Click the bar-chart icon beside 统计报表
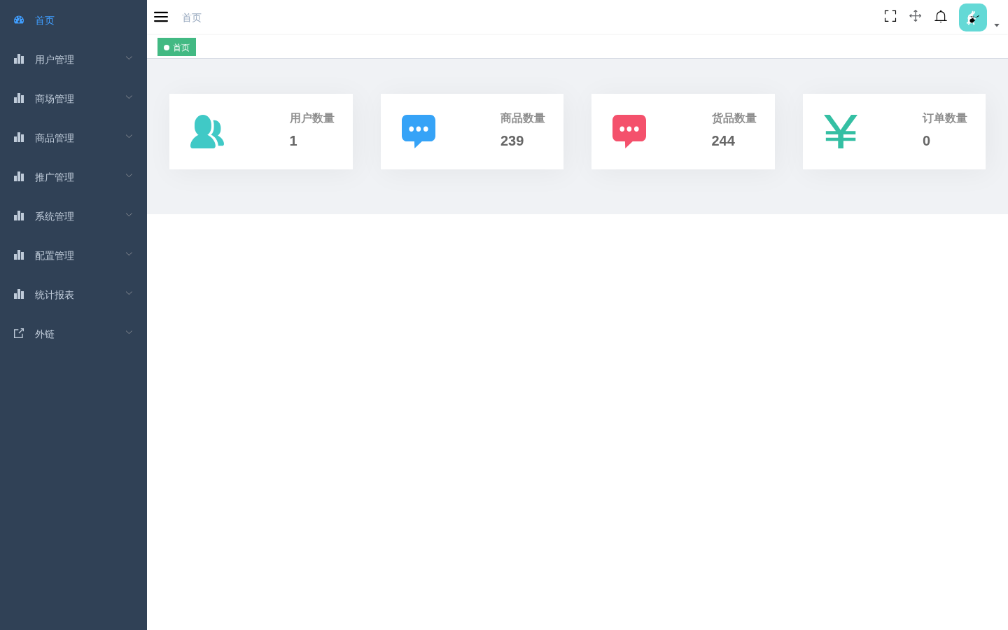Viewport: 1008px width, 630px height. click(19, 294)
